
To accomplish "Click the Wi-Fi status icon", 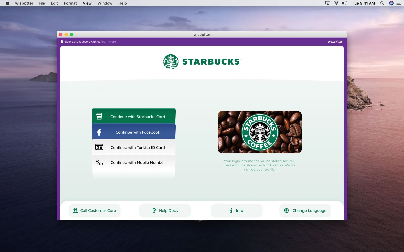I will tap(336, 3).
